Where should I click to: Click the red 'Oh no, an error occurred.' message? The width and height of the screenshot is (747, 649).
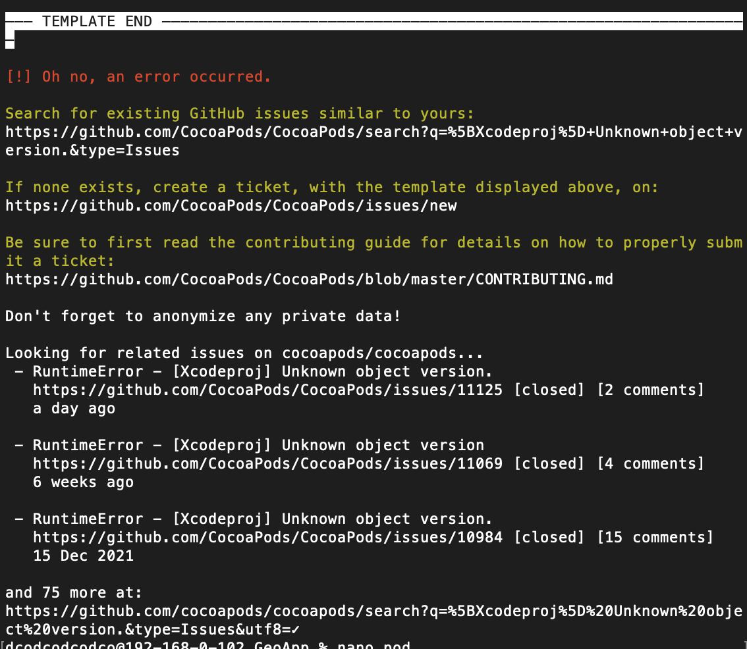coord(138,76)
